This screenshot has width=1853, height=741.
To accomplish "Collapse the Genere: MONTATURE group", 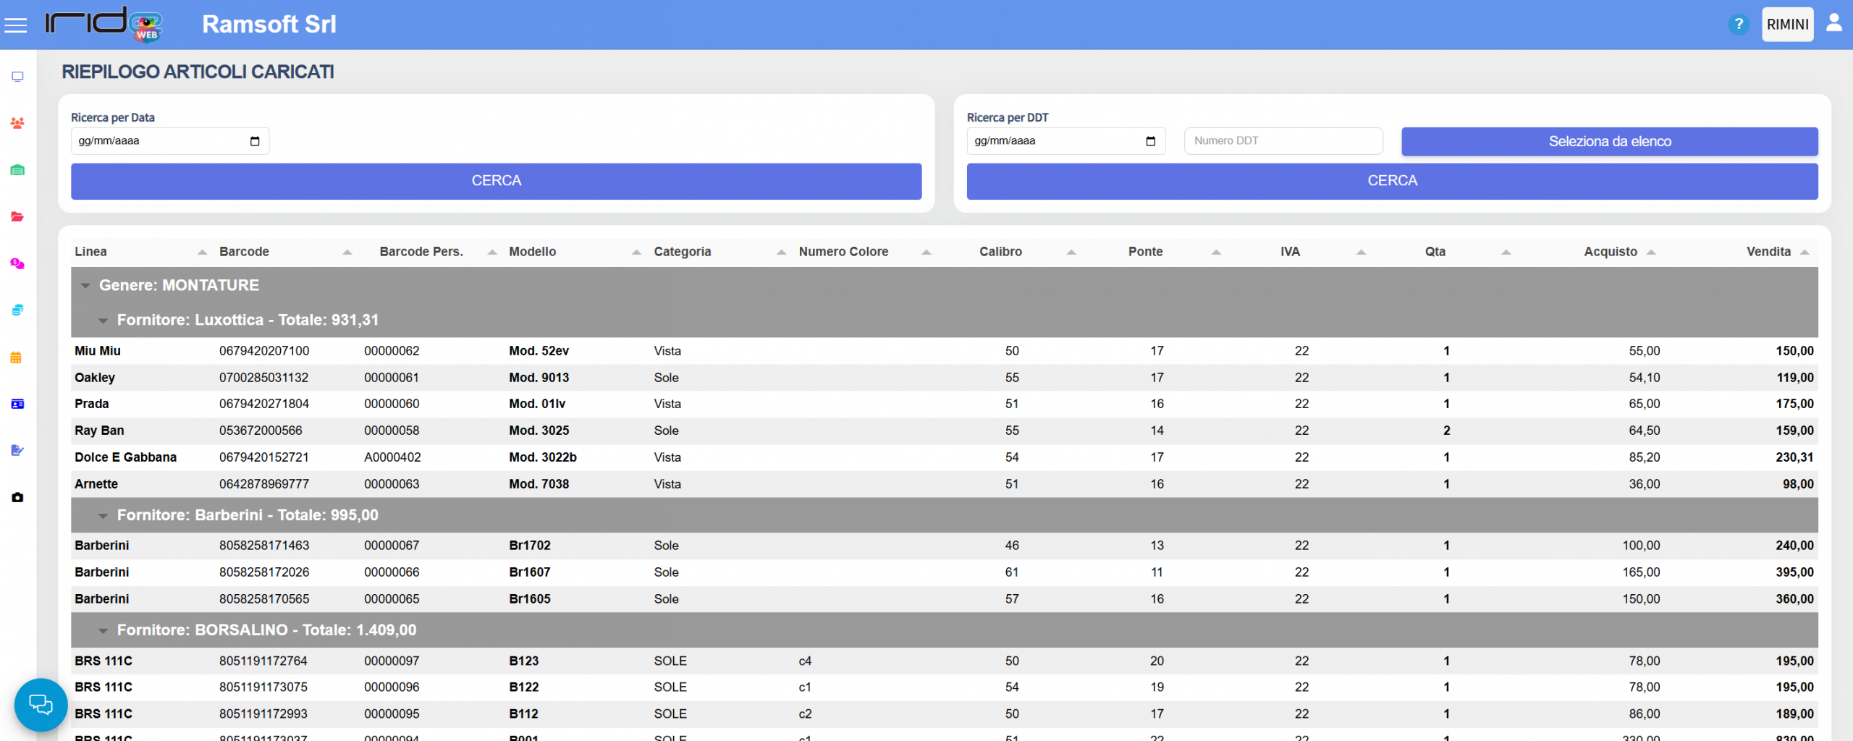I will 86,286.
